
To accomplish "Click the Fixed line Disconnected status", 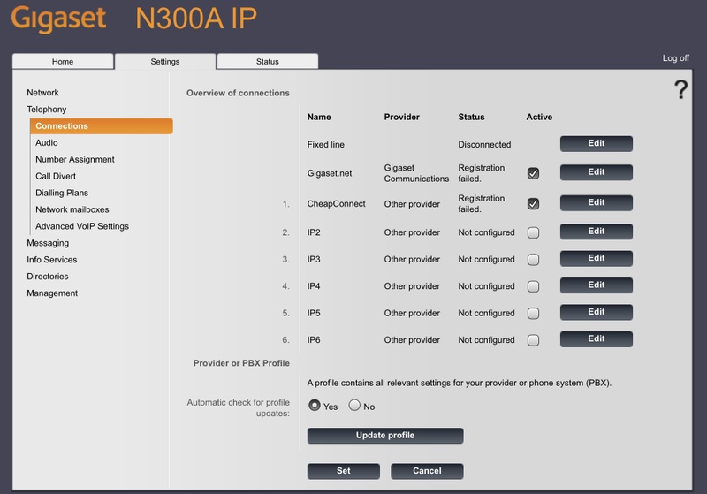I will click(x=484, y=144).
